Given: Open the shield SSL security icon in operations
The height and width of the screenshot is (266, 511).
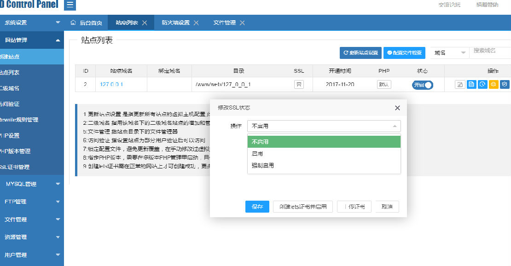Looking at the screenshot, I should 504,84.
